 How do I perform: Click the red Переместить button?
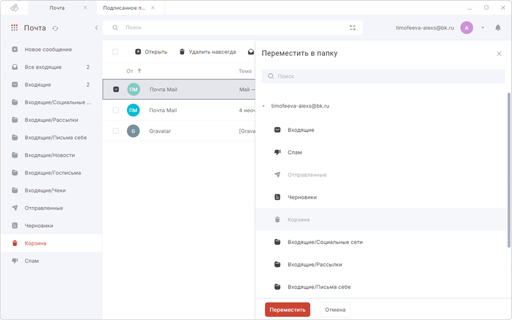288,310
